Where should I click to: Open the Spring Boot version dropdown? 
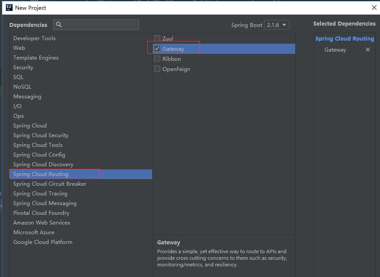(276, 25)
